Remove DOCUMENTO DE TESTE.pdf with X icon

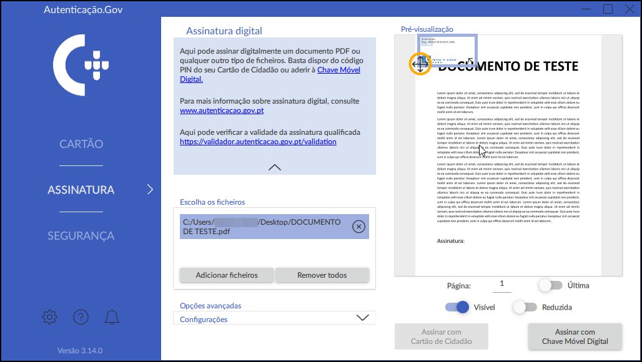[358, 226]
